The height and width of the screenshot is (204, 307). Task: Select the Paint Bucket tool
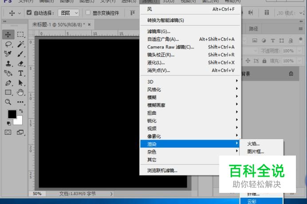point(8,73)
